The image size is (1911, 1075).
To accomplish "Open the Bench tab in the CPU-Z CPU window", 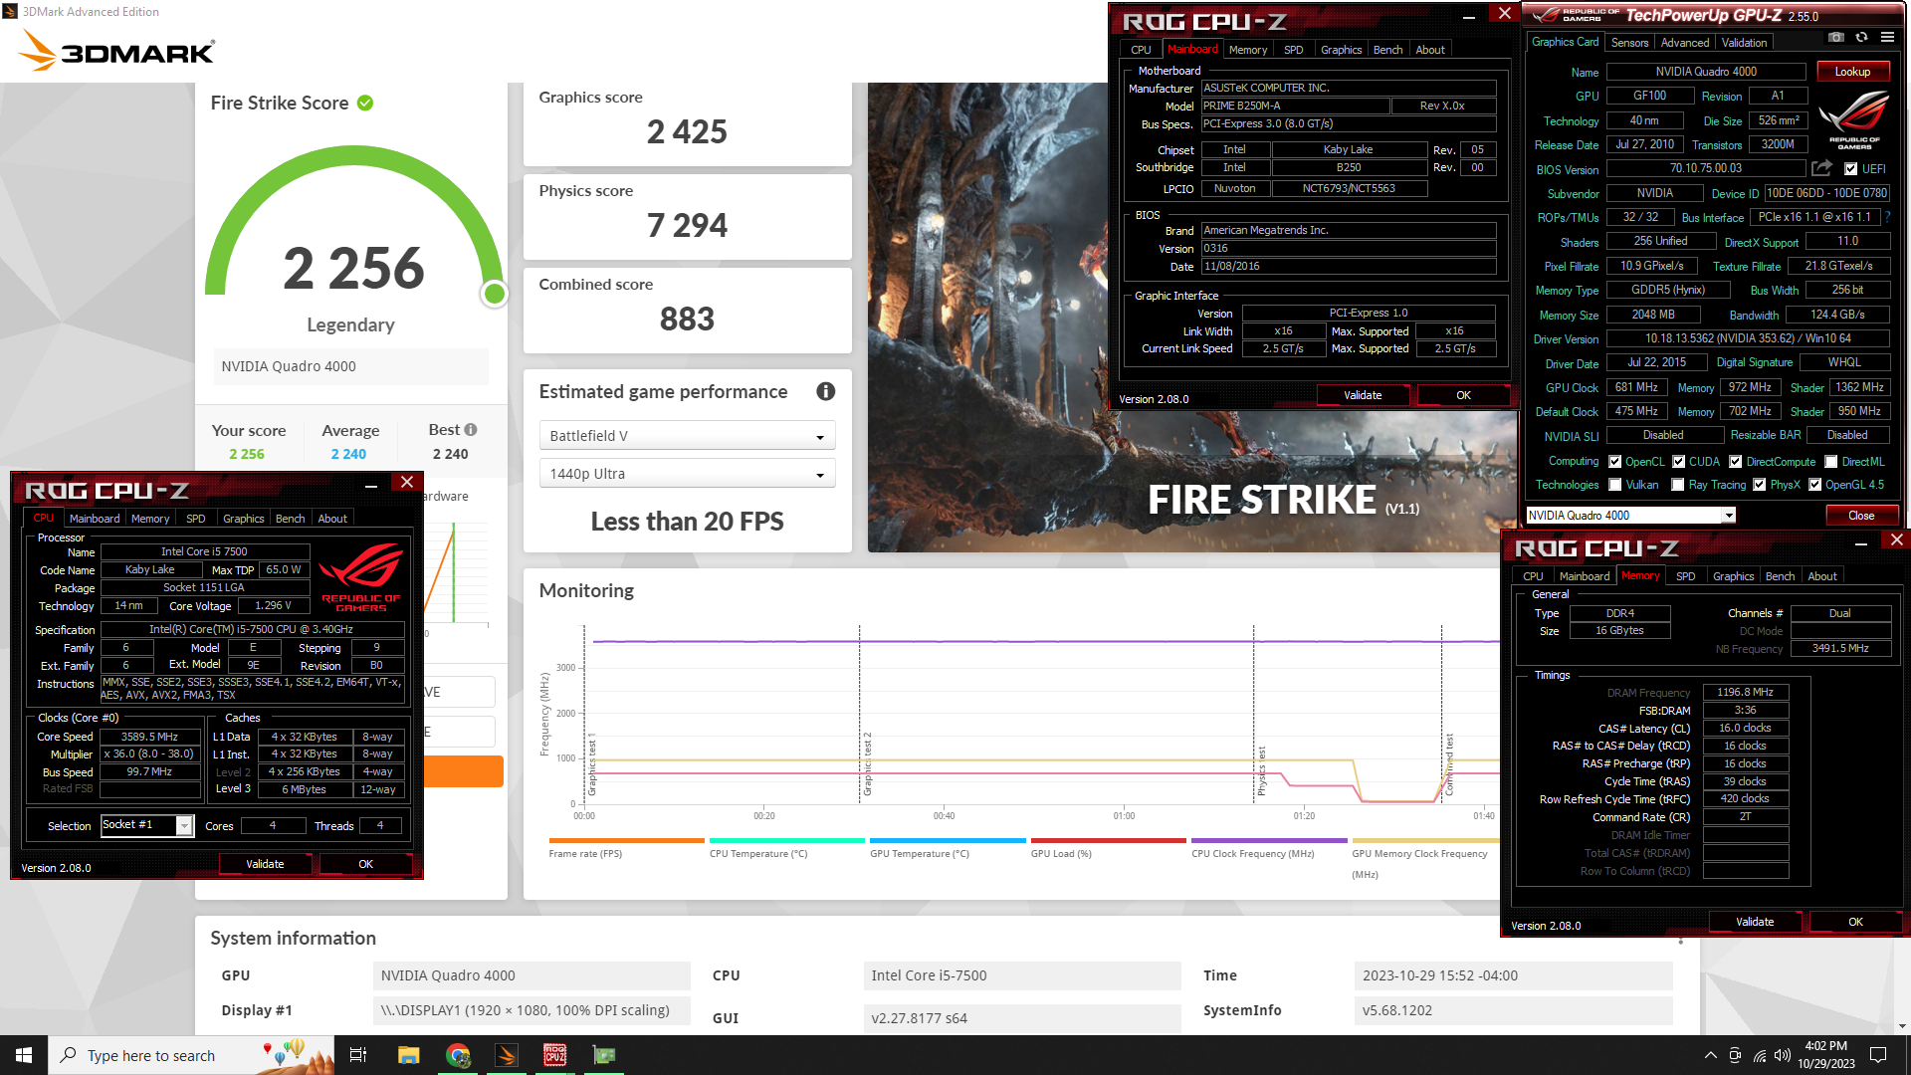I will click(x=290, y=519).
